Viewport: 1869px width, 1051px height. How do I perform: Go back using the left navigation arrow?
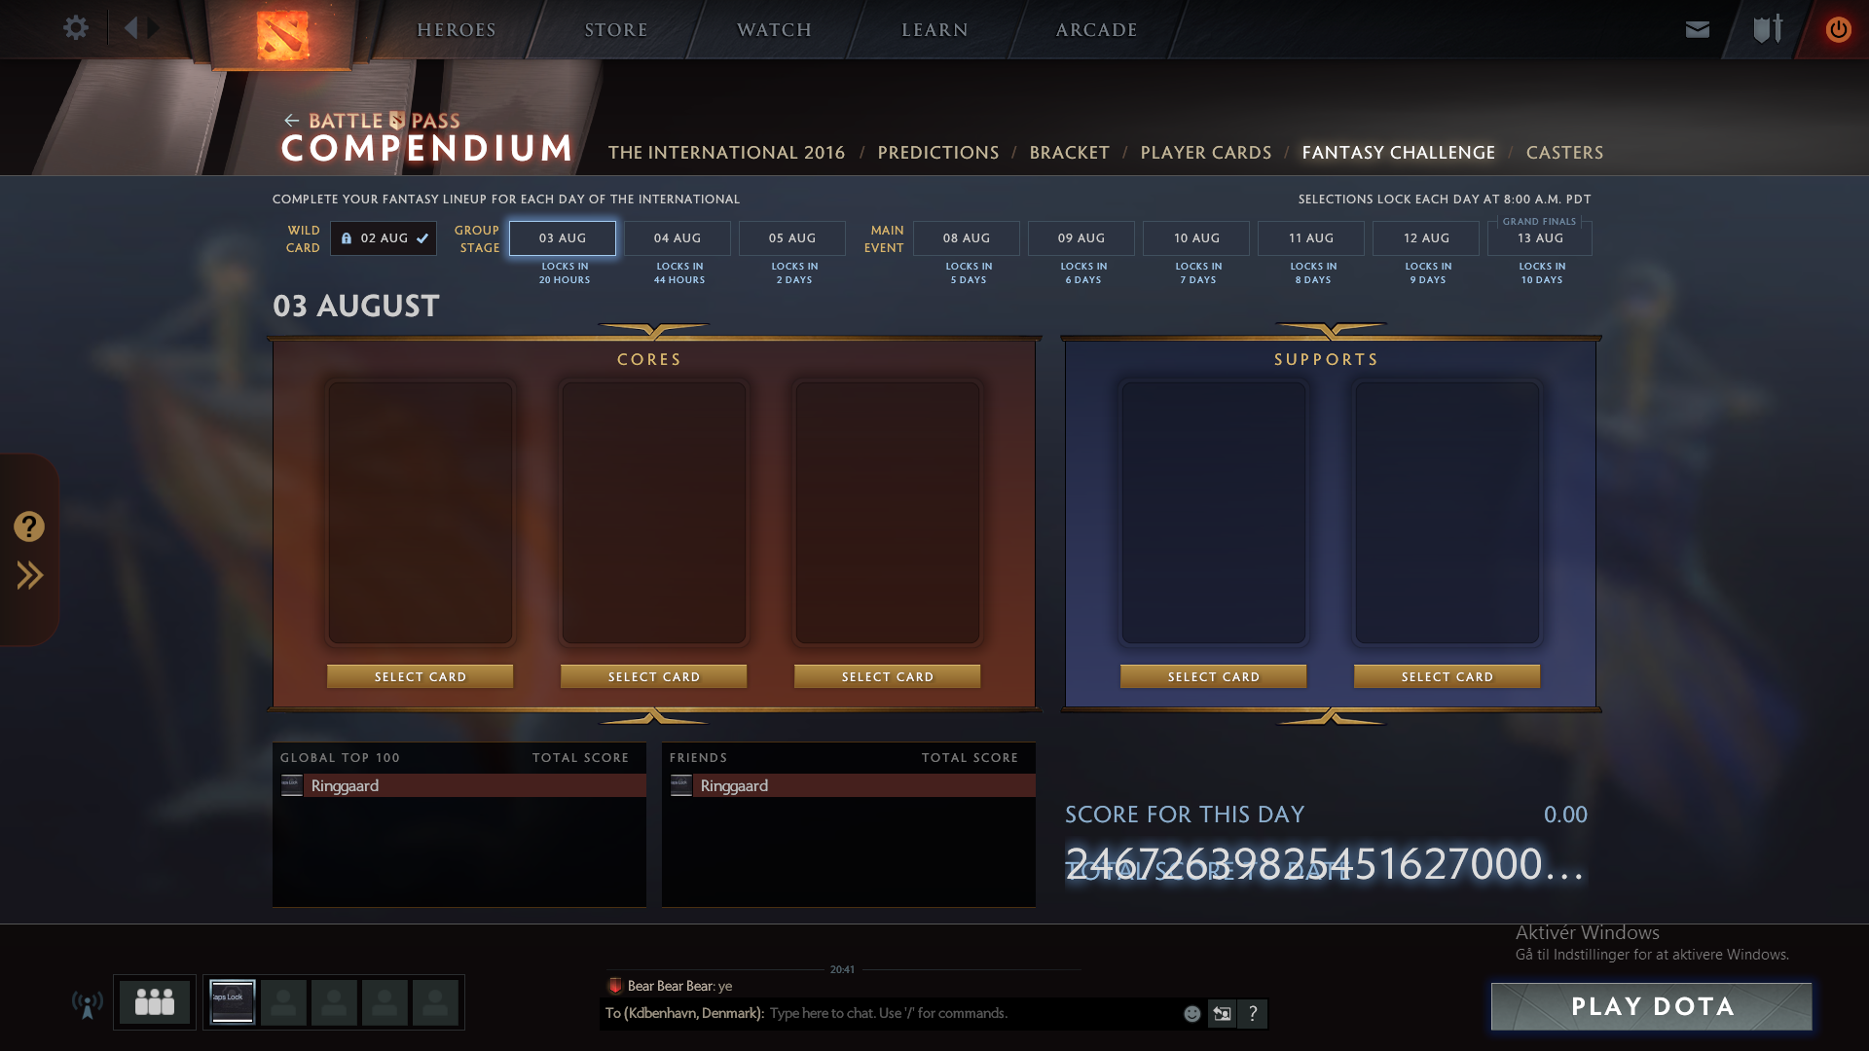coord(130,28)
